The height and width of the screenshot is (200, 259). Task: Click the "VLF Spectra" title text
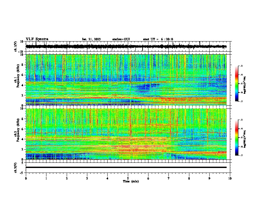tap(37, 39)
